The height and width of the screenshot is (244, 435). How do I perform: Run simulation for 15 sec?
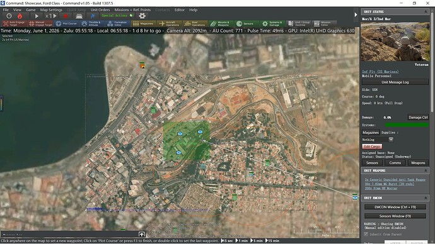point(227,241)
